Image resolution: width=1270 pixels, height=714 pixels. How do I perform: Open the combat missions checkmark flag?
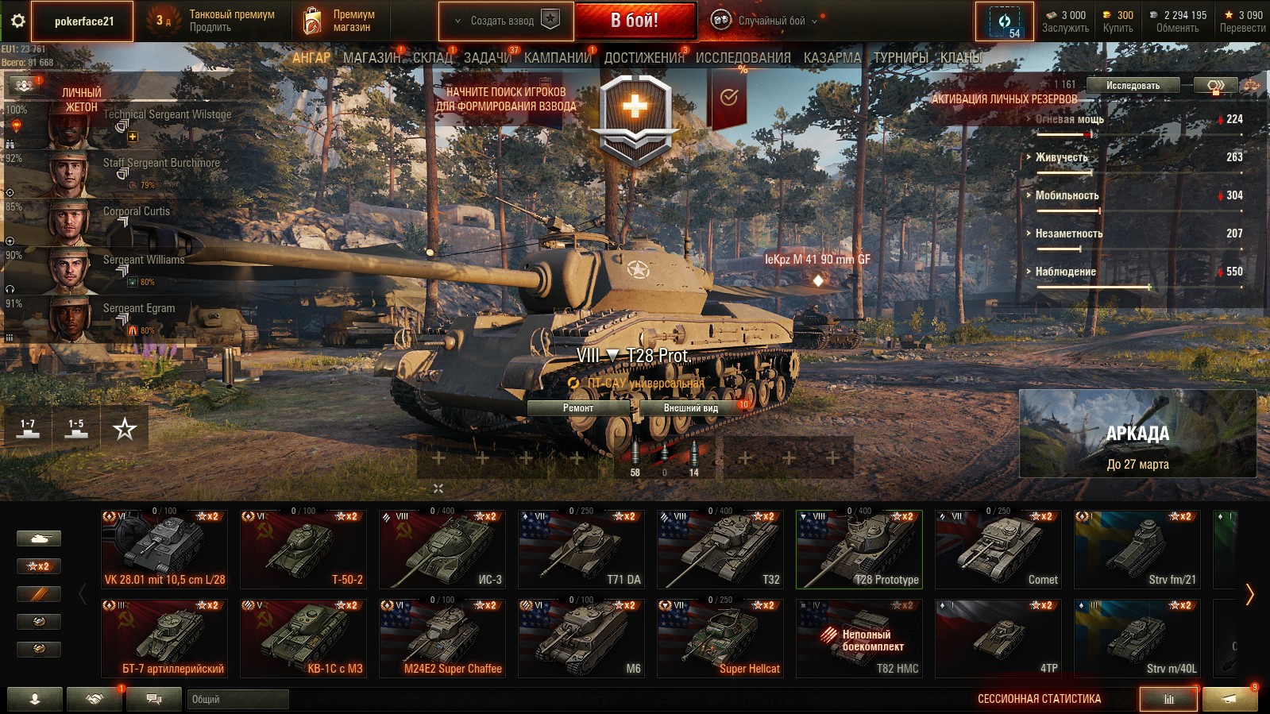(728, 98)
